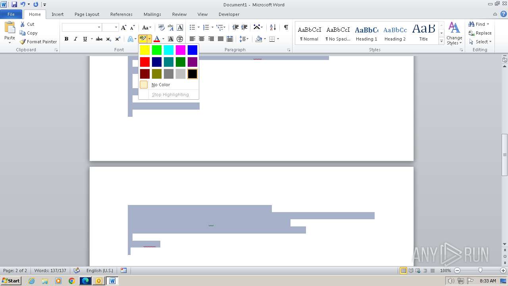This screenshot has width=508, height=286.
Task: Open Text Effects menu
Action: coord(131,39)
